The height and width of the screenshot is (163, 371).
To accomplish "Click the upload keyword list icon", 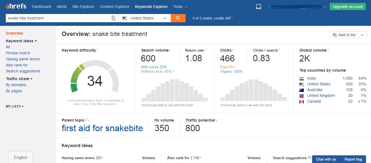I will pyautogui.click(x=113, y=18).
